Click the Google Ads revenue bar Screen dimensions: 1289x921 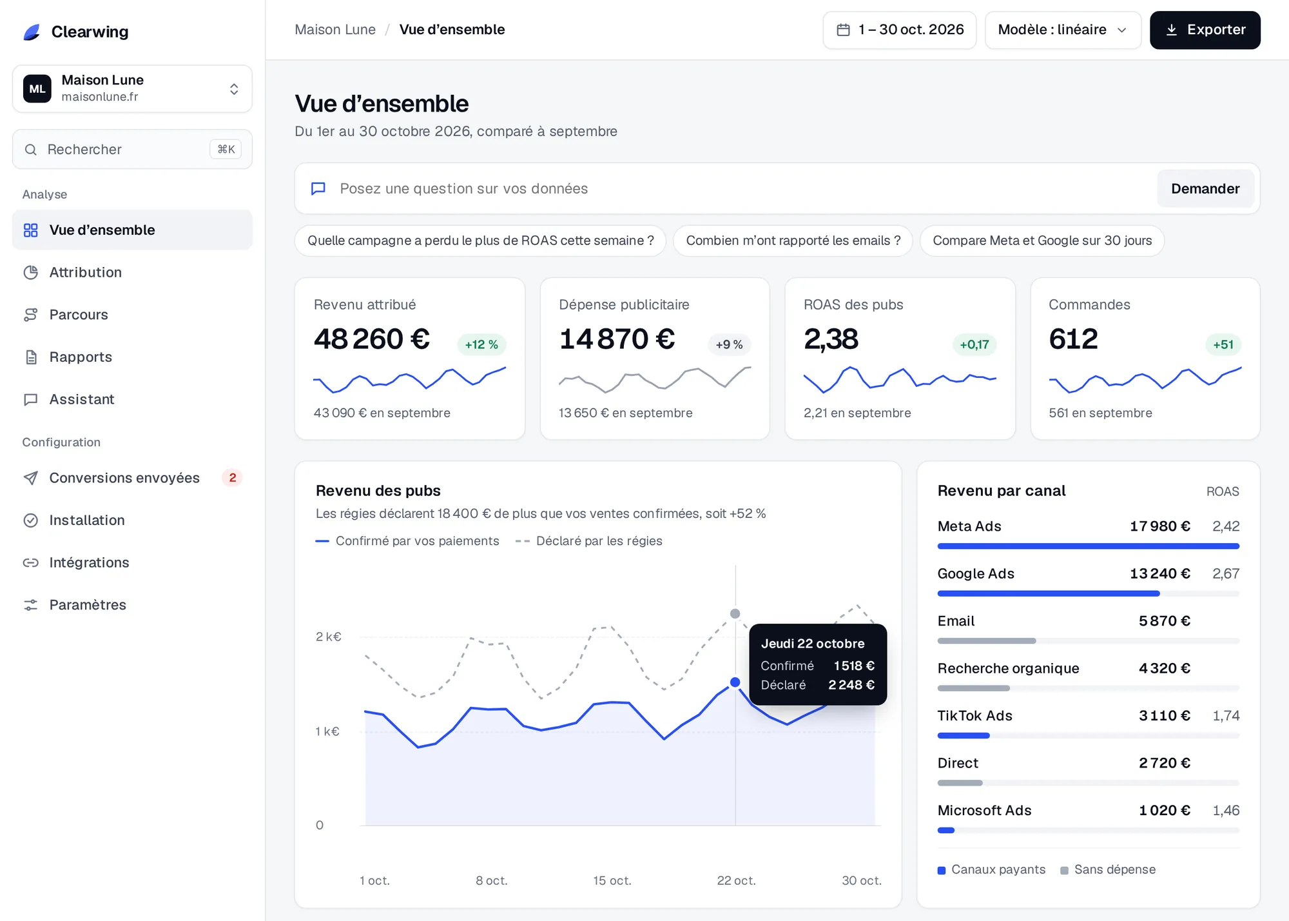[1049, 593]
